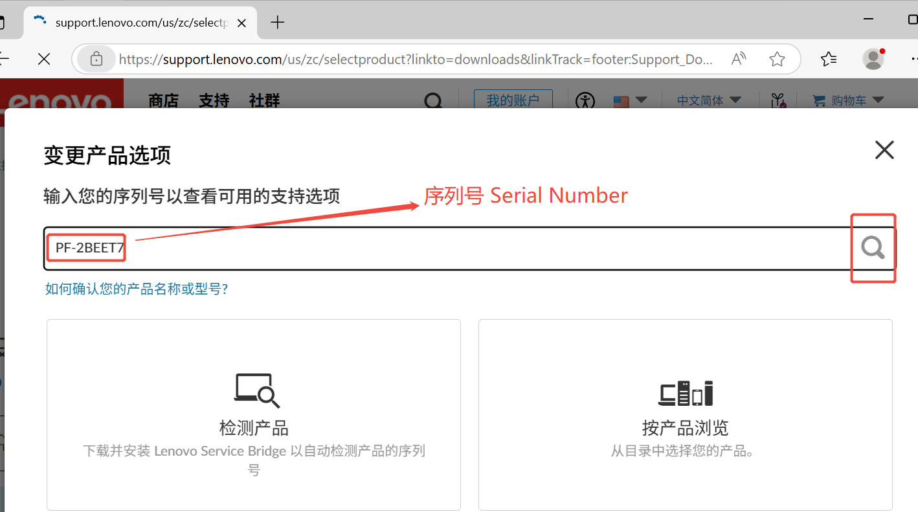Open 如何确认您的产品名称或型号 link

coord(137,289)
